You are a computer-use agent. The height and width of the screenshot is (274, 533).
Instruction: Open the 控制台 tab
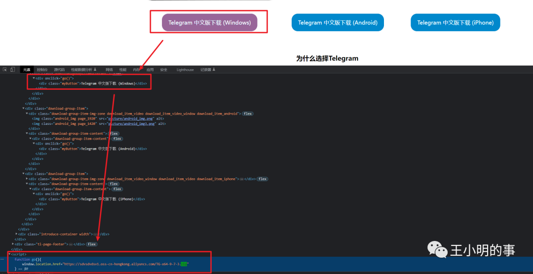(x=42, y=70)
